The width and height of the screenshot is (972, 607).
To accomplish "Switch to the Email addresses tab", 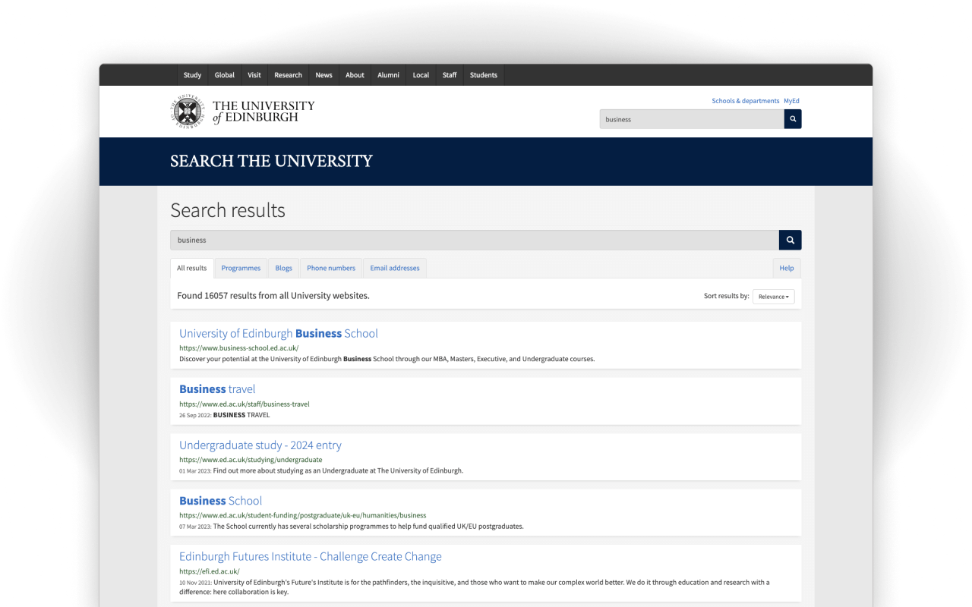I will [x=395, y=268].
